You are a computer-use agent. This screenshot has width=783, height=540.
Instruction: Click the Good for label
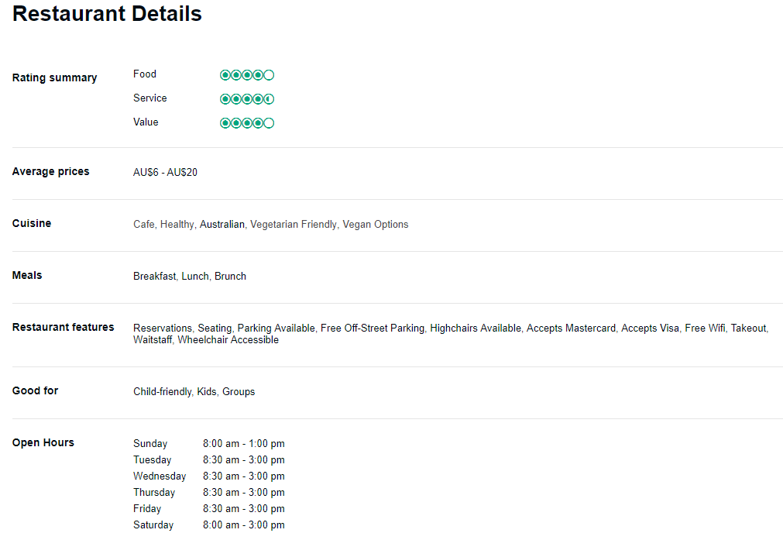[35, 390]
